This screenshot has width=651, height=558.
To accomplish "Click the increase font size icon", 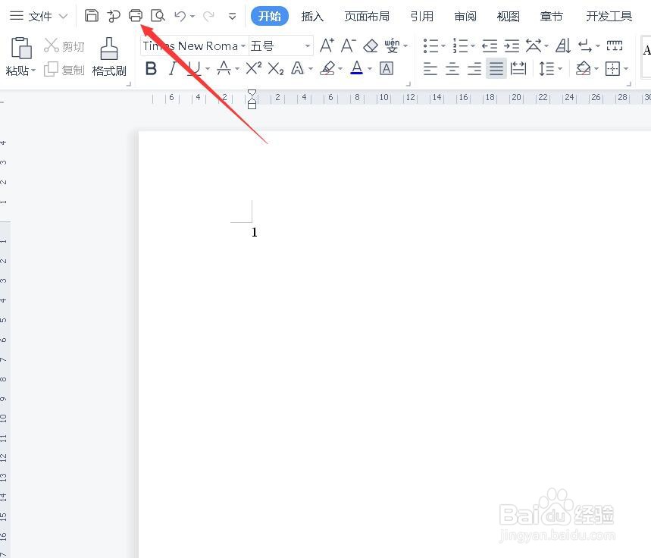I will coord(327,45).
